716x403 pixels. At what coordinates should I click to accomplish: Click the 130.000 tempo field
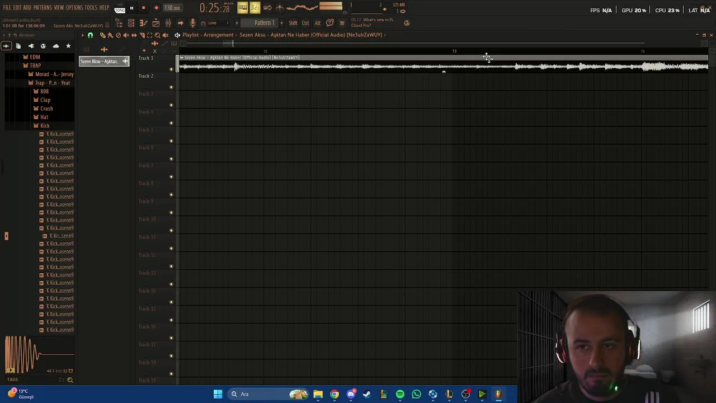(172, 8)
